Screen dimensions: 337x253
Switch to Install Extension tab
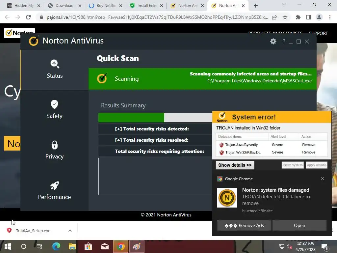146,6
